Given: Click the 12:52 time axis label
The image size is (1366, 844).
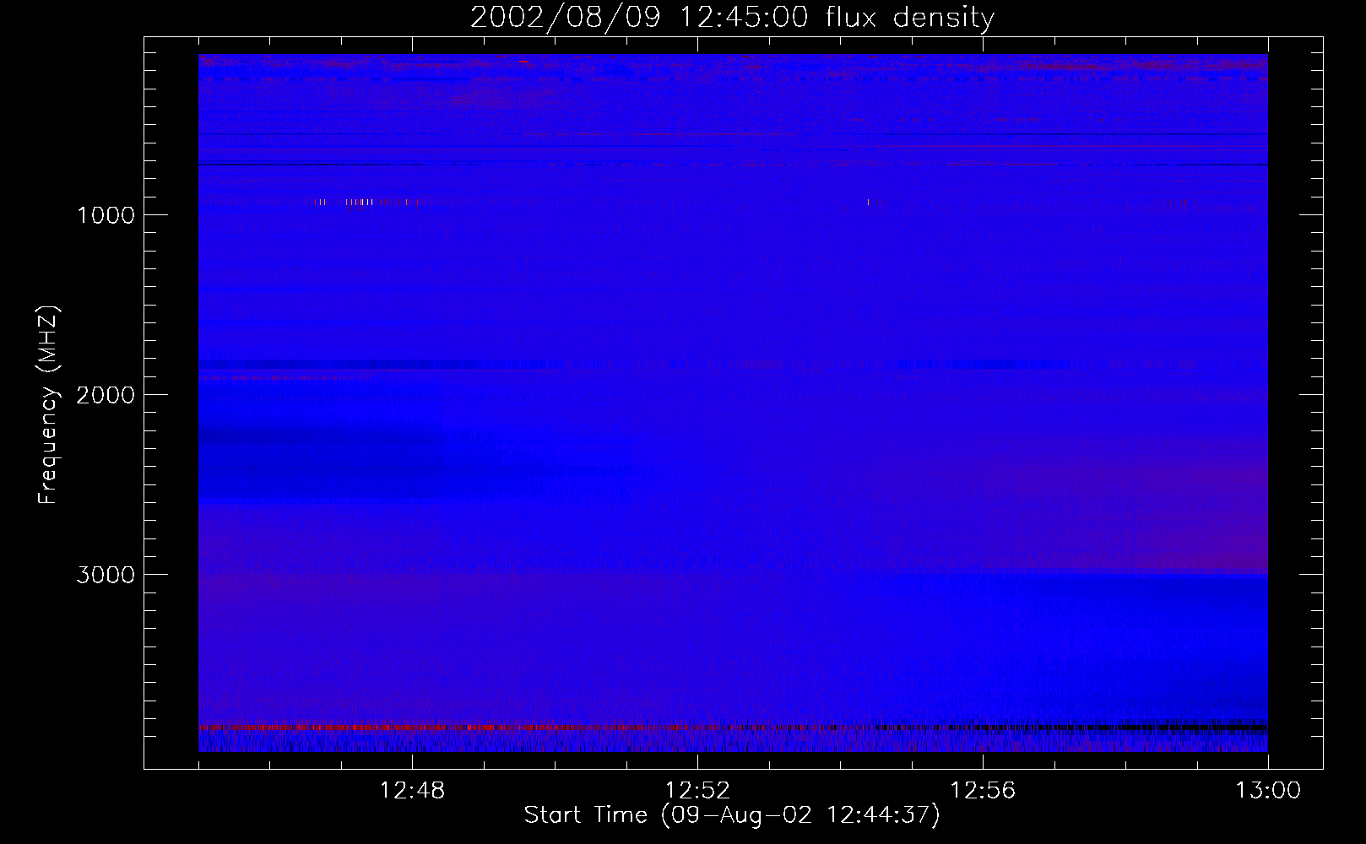Looking at the screenshot, I should tap(697, 791).
